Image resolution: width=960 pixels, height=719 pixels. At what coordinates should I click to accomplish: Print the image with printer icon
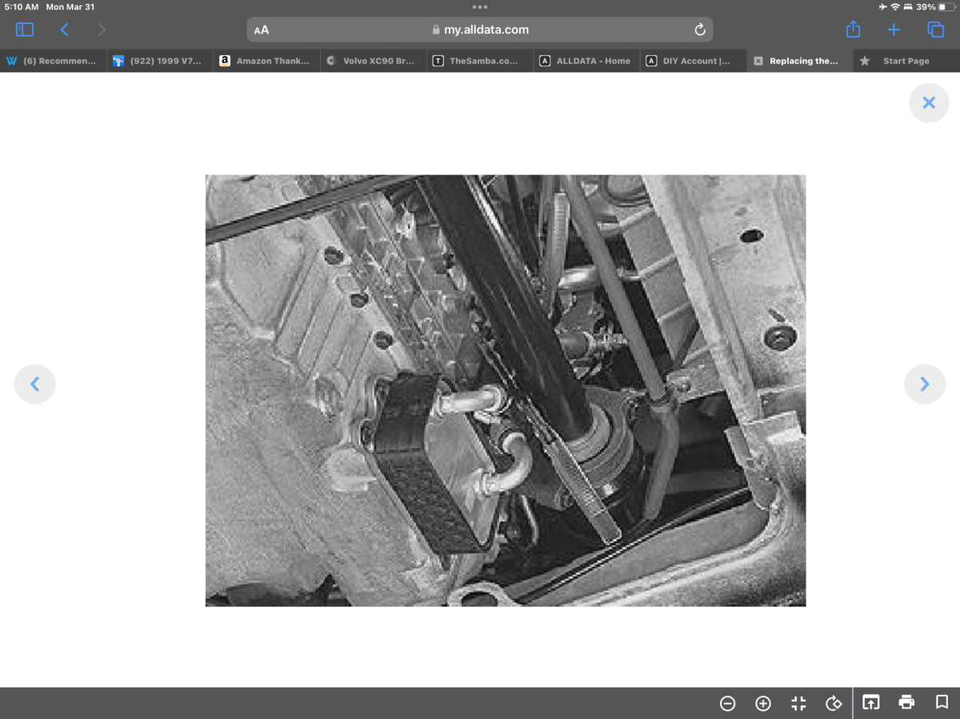(x=906, y=702)
